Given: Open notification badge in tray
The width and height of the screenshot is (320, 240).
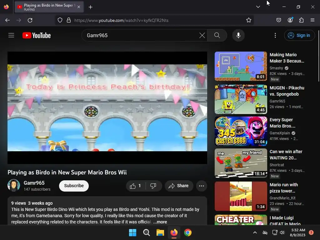Looking at the screenshot, I should pos(311,232).
